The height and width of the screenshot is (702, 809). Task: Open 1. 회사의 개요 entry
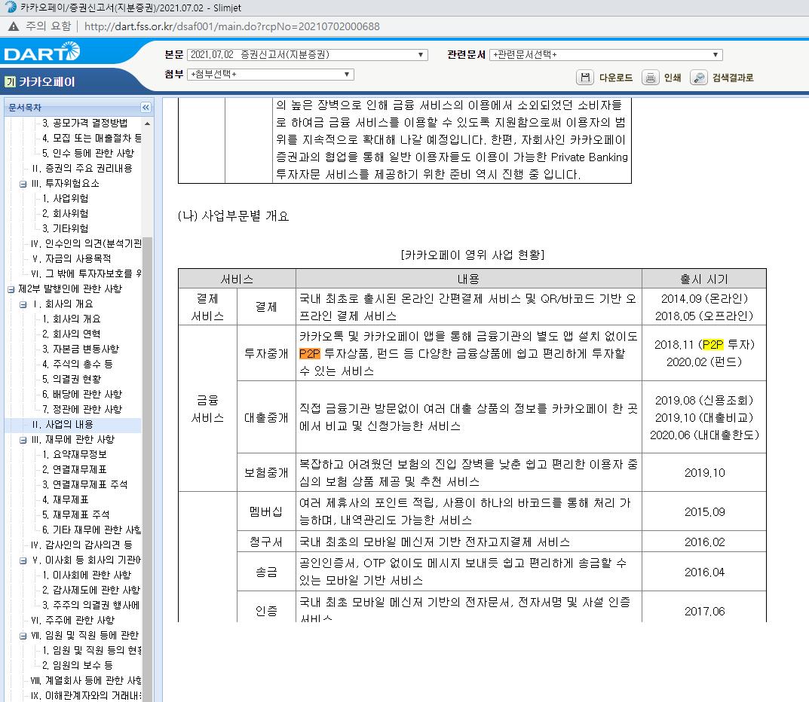[71, 319]
